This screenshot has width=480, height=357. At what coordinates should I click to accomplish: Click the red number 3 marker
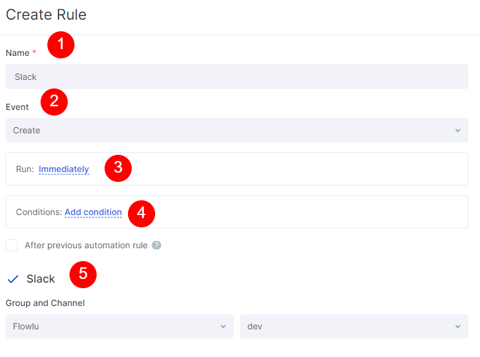(x=118, y=168)
